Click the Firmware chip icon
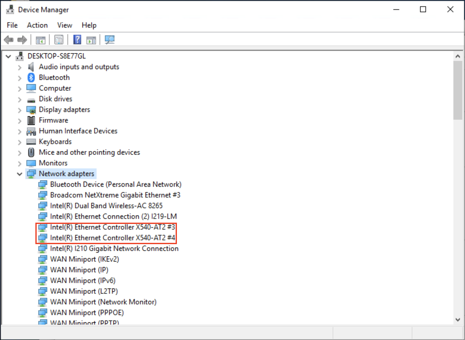The height and width of the screenshot is (340, 465). pyautogui.click(x=31, y=120)
